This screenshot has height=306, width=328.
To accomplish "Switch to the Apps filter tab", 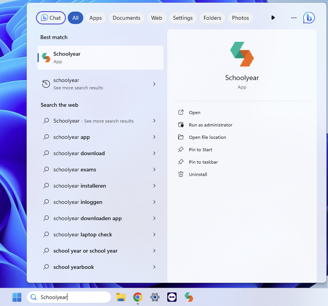I will pyautogui.click(x=96, y=18).
